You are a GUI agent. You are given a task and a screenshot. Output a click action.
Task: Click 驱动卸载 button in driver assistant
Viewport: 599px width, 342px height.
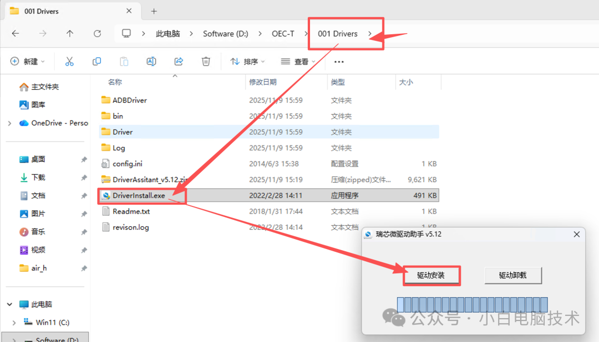[x=512, y=275]
